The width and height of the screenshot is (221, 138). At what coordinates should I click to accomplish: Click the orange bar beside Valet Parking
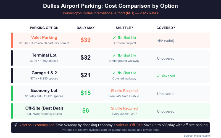tap(12, 40)
